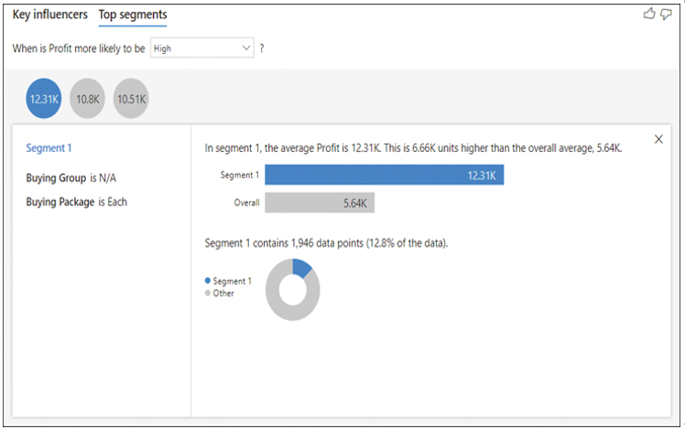Open the High profit value dropdown
Image resolution: width=685 pixels, height=429 pixels.
coord(201,48)
